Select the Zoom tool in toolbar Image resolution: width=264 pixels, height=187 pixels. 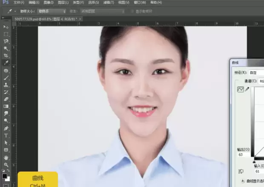[6, 165]
